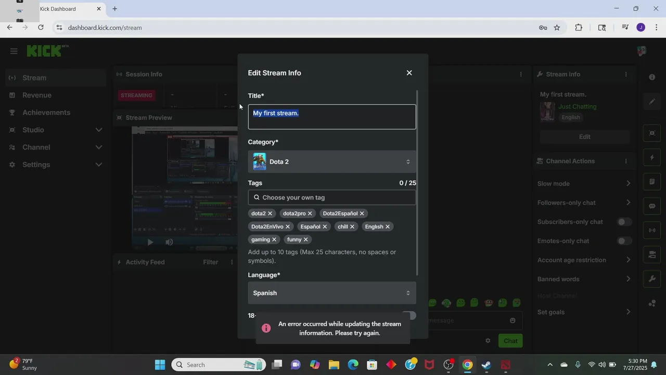
Task: Click Filter in the Activity Feed
Action: click(210, 262)
